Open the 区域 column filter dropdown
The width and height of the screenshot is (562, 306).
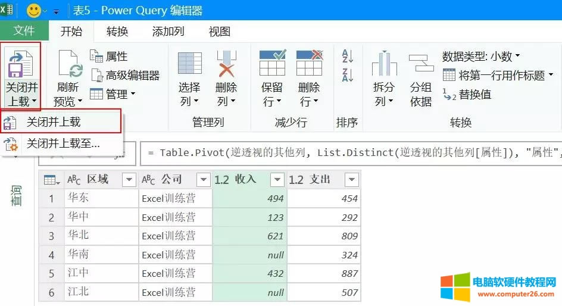[129, 180]
